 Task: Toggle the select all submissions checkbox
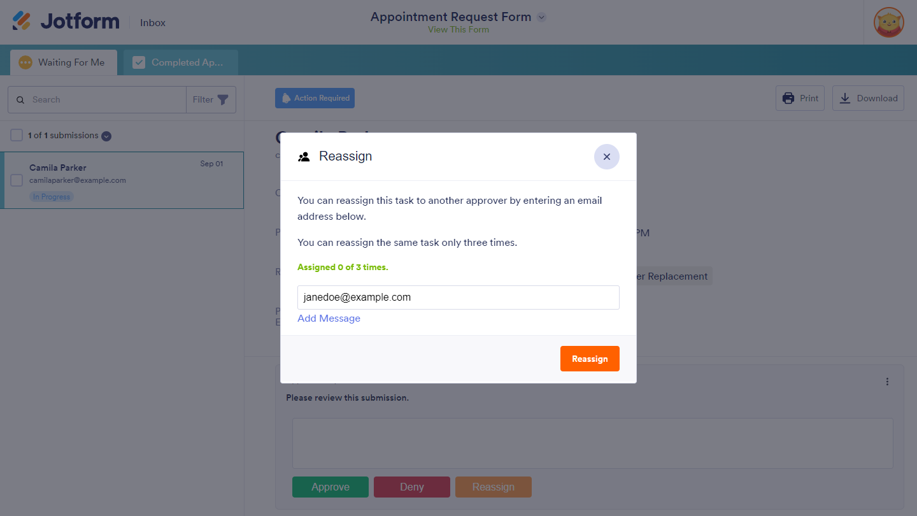coord(17,135)
